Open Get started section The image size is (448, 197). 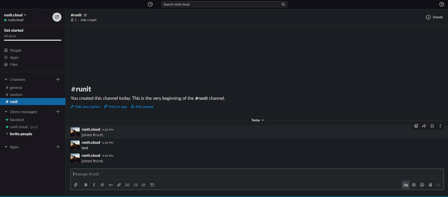click(x=14, y=30)
